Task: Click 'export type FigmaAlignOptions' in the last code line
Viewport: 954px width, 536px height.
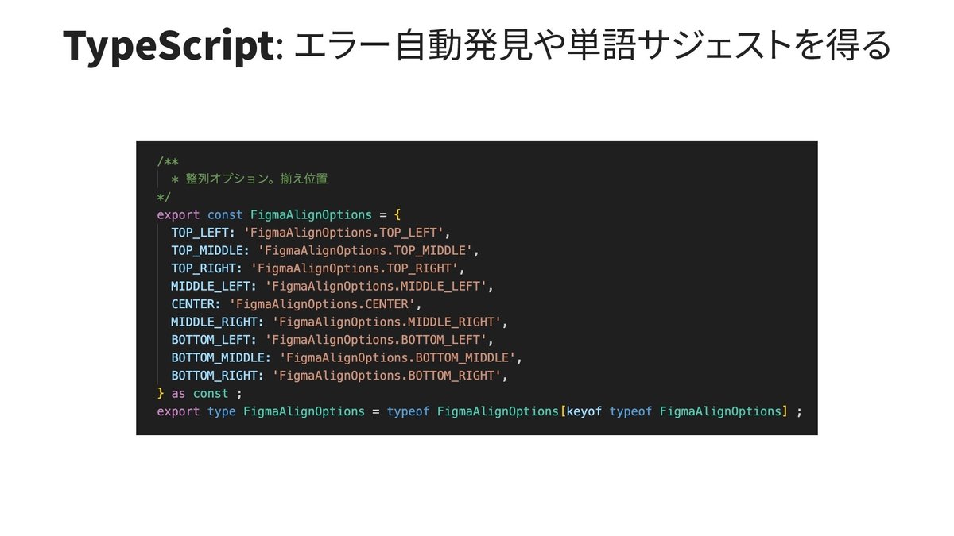Action: [x=260, y=411]
